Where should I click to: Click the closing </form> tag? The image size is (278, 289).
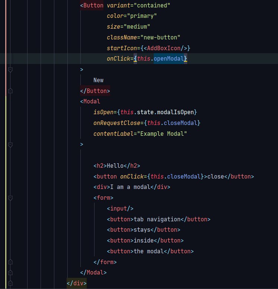pos(105,262)
